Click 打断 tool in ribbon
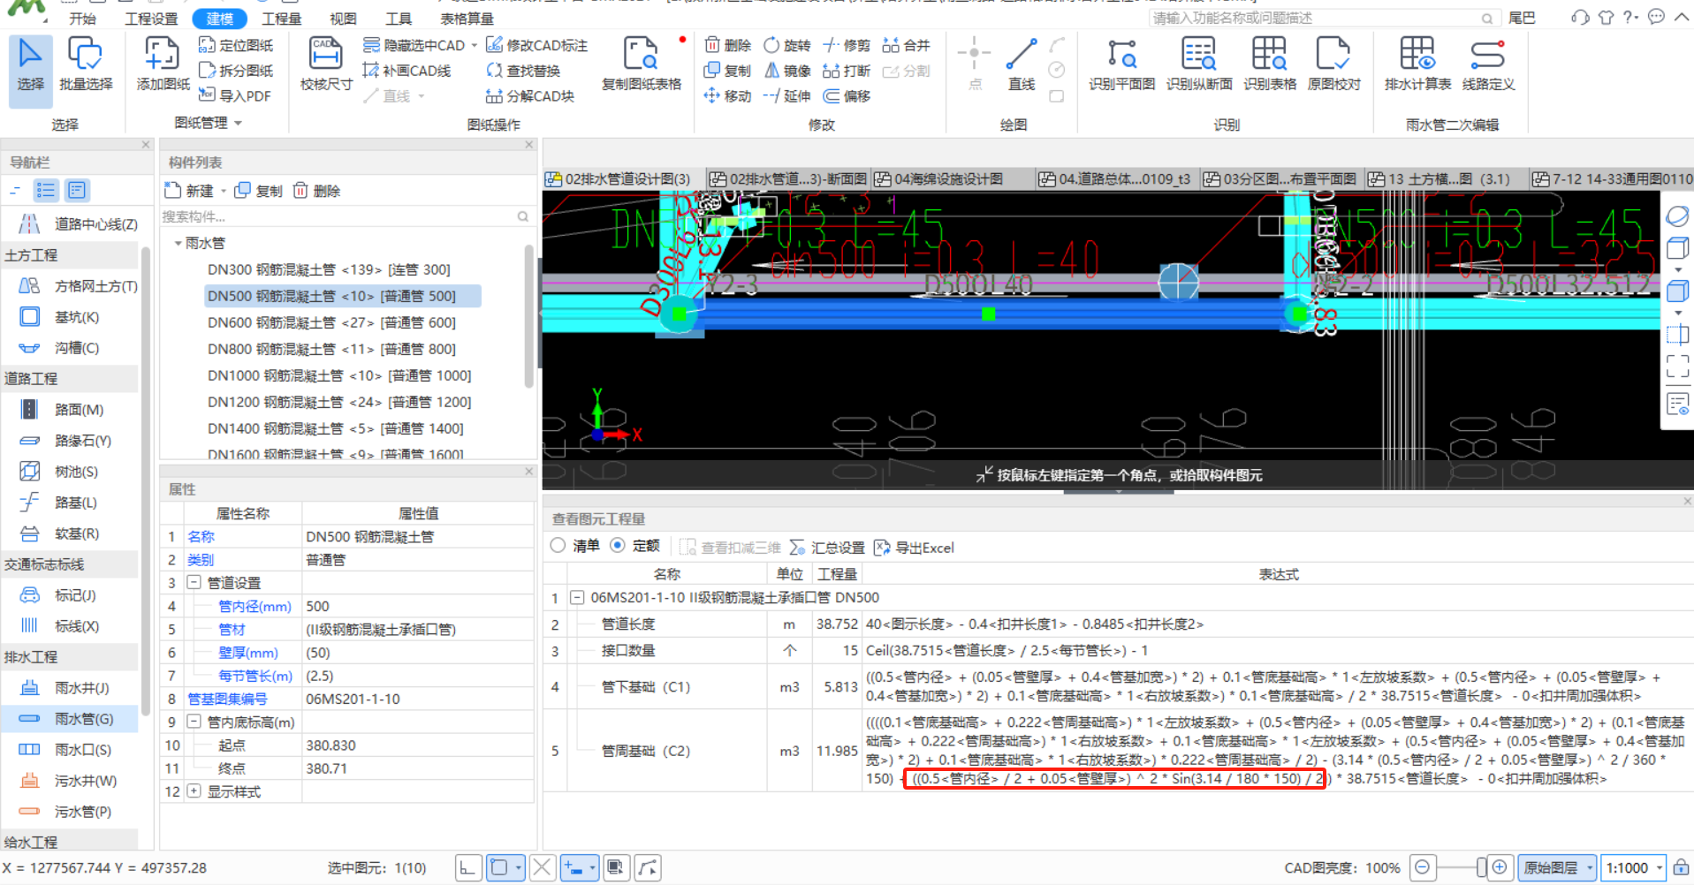The width and height of the screenshot is (1694, 885). click(847, 71)
